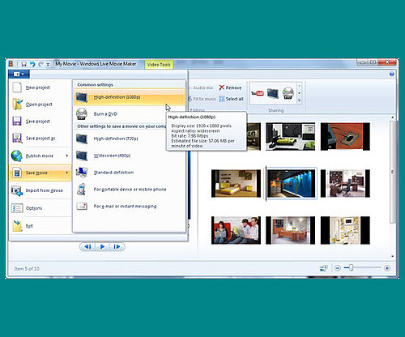This screenshot has width=405, height=337.
Task: Choose Open project from the menu
Action: pyautogui.click(x=40, y=105)
